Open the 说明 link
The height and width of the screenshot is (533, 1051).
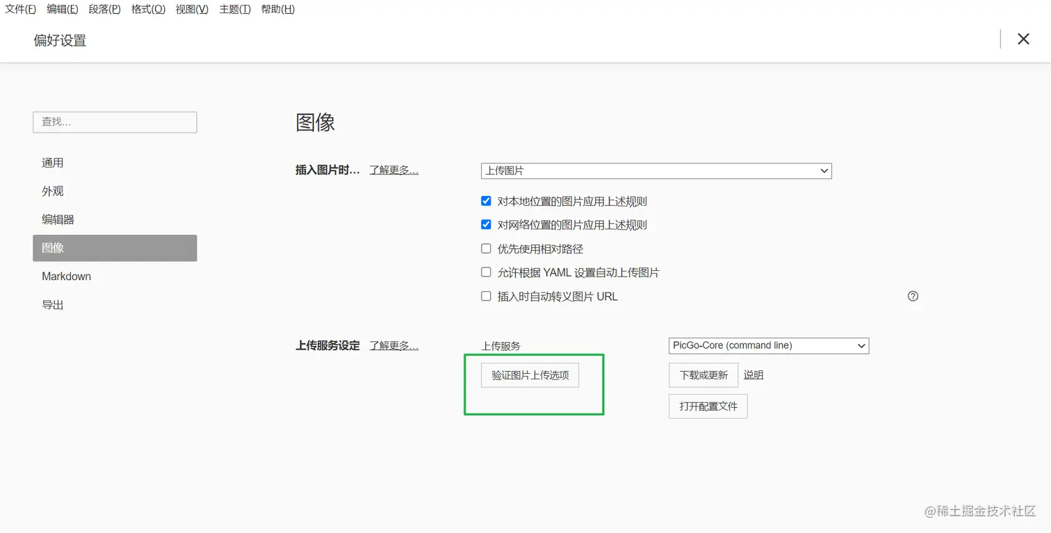(753, 375)
